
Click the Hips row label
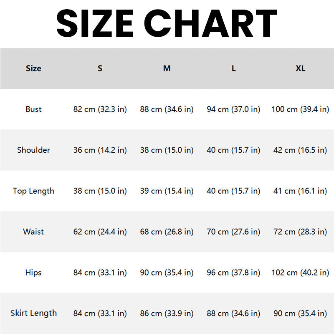(33, 273)
